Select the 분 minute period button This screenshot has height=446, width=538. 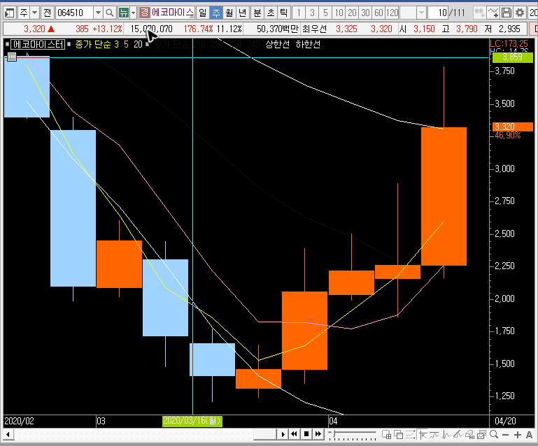[257, 13]
